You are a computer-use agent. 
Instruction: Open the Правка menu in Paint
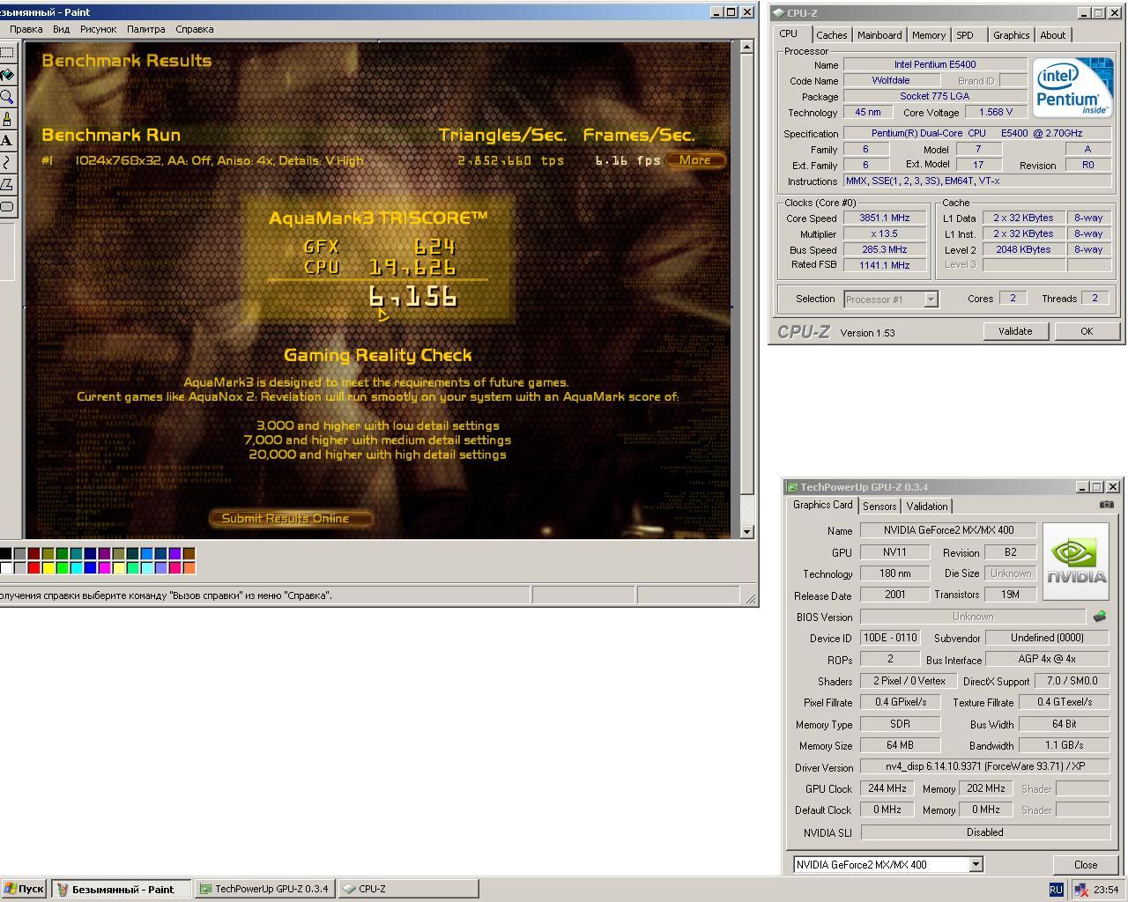tap(26, 29)
